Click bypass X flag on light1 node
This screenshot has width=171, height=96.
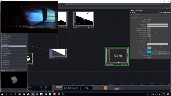75,17
